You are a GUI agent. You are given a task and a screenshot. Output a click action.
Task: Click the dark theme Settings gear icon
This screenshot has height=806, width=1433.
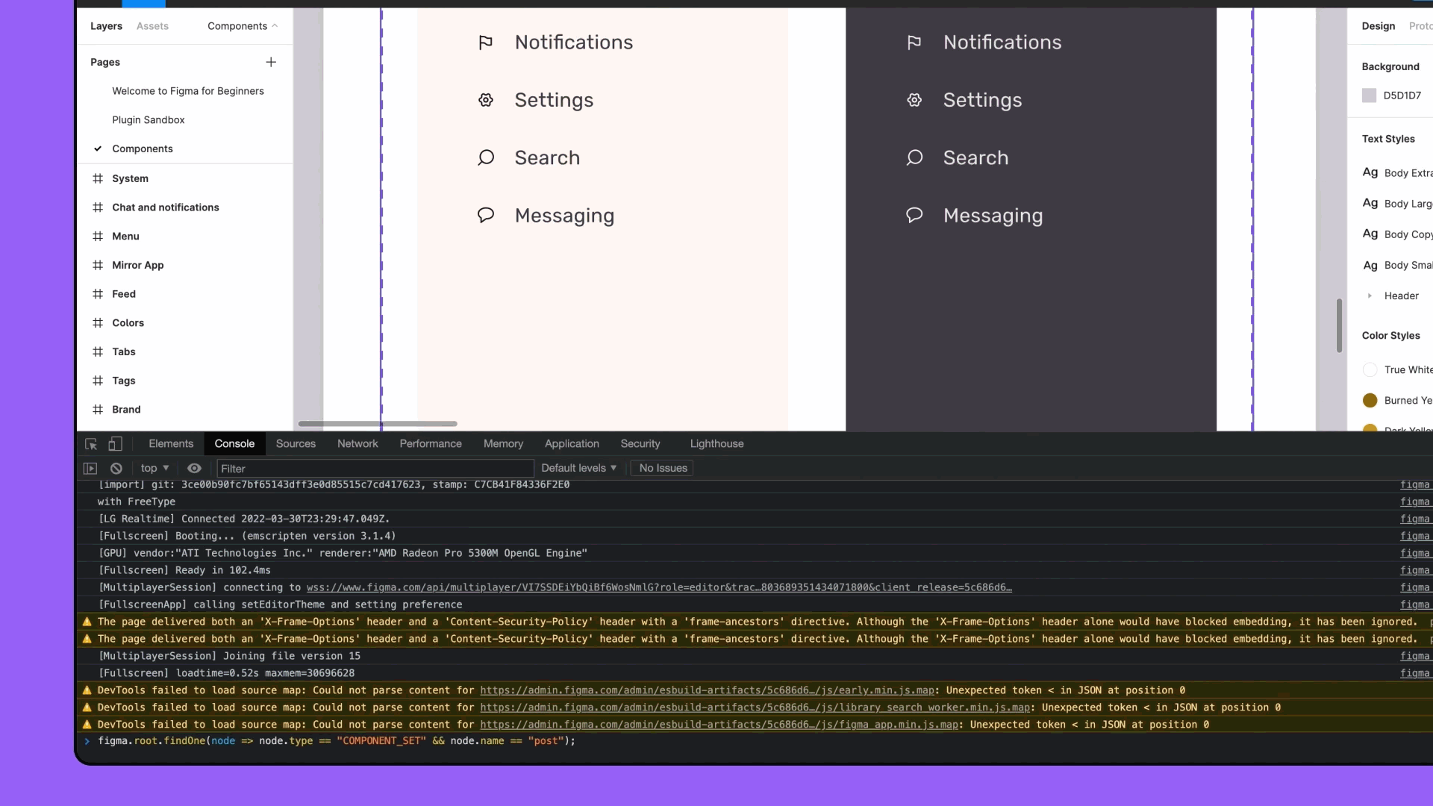coord(914,100)
